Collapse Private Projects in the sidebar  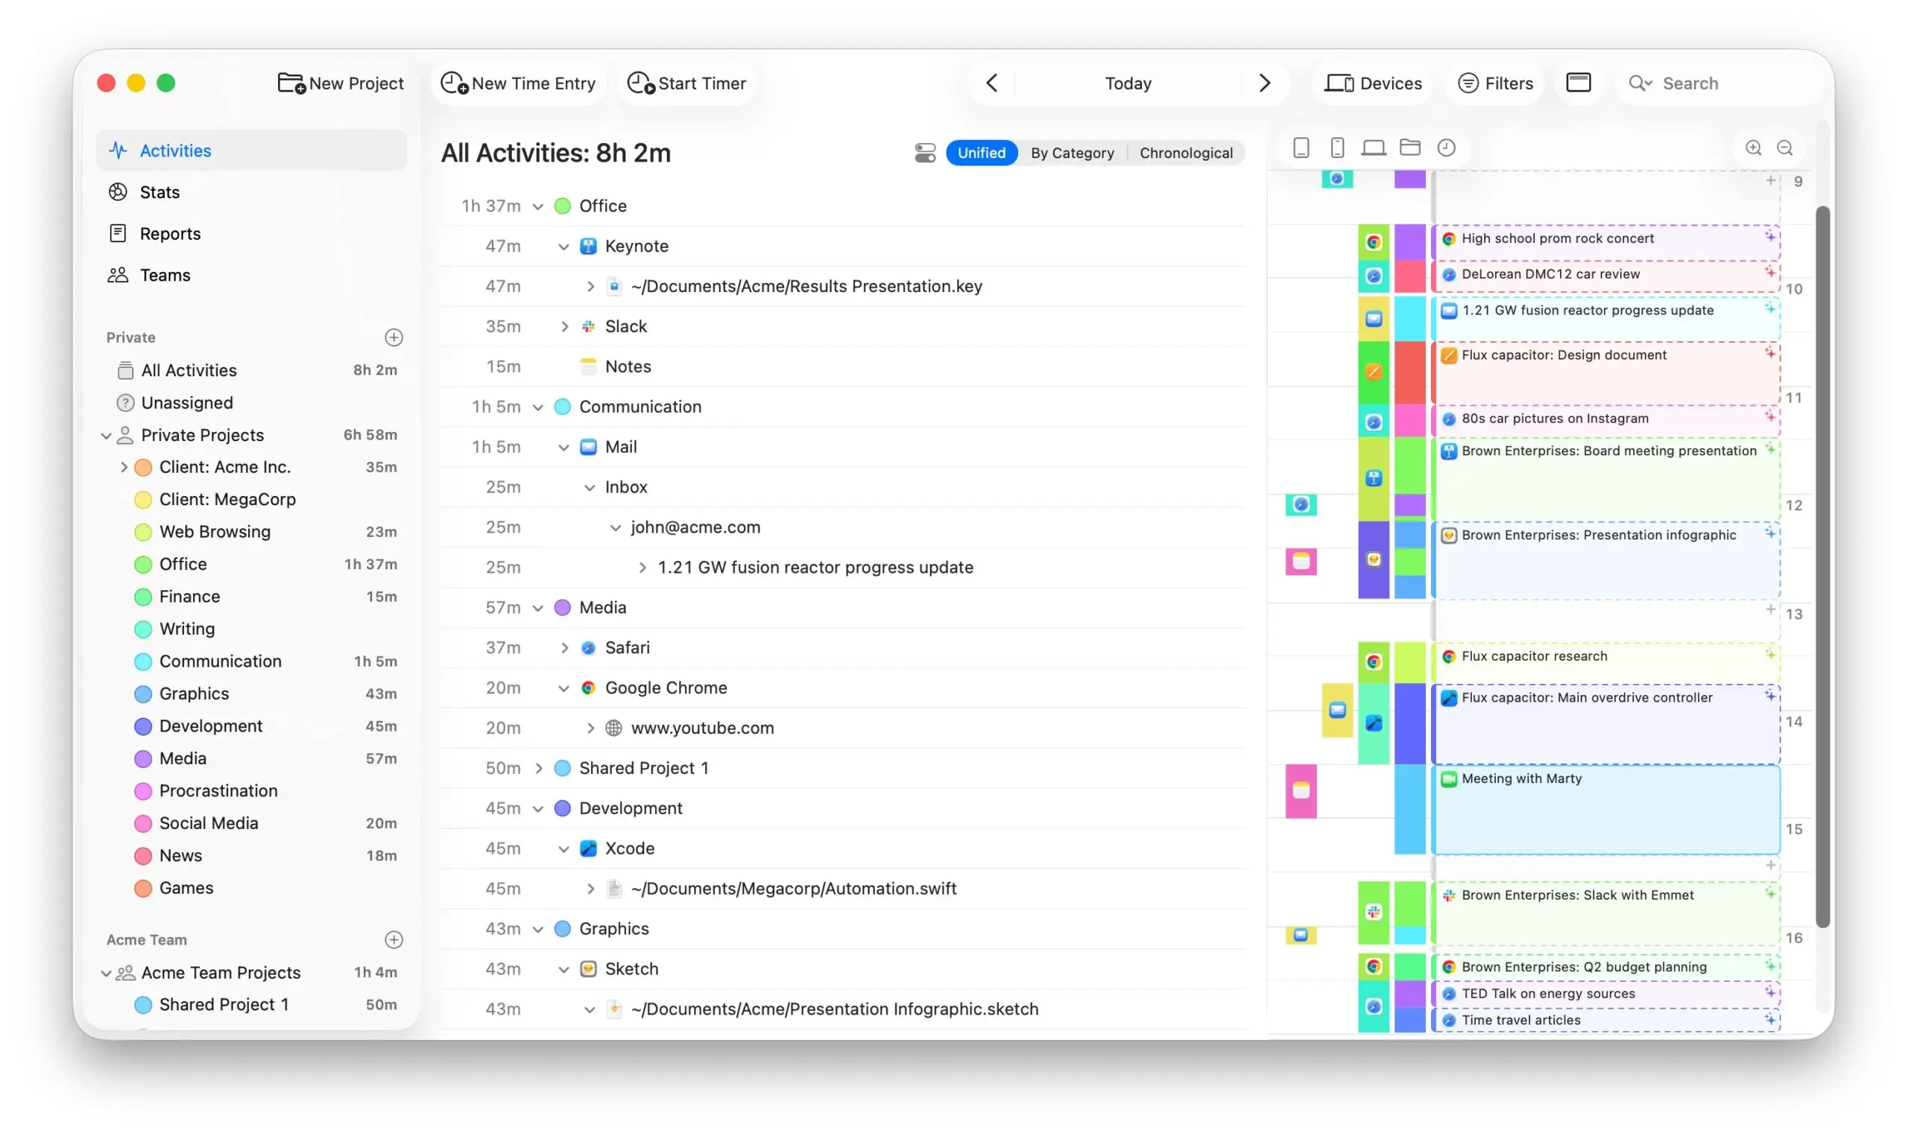pyautogui.click(x=107, y=435)
